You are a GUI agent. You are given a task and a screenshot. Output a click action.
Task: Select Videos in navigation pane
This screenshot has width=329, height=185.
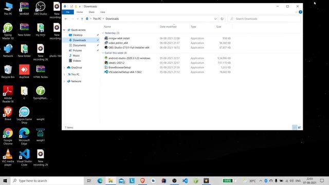click(77, 61)
